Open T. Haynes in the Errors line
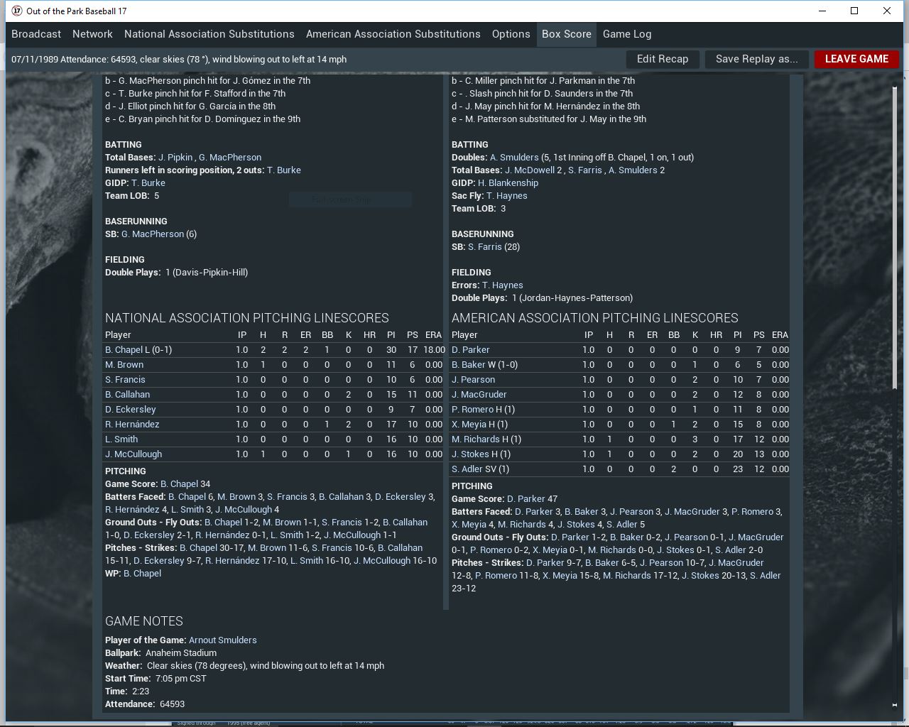 [x=503, y=285]
